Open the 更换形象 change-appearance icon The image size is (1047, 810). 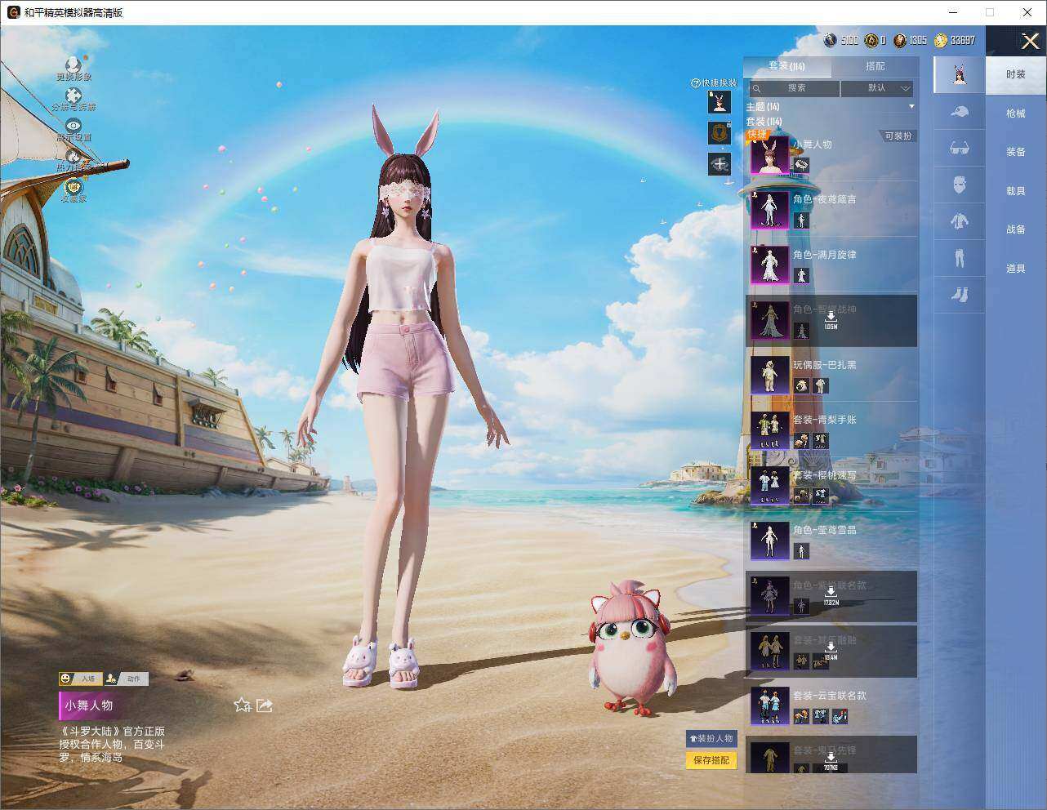[x=73, y=65]
